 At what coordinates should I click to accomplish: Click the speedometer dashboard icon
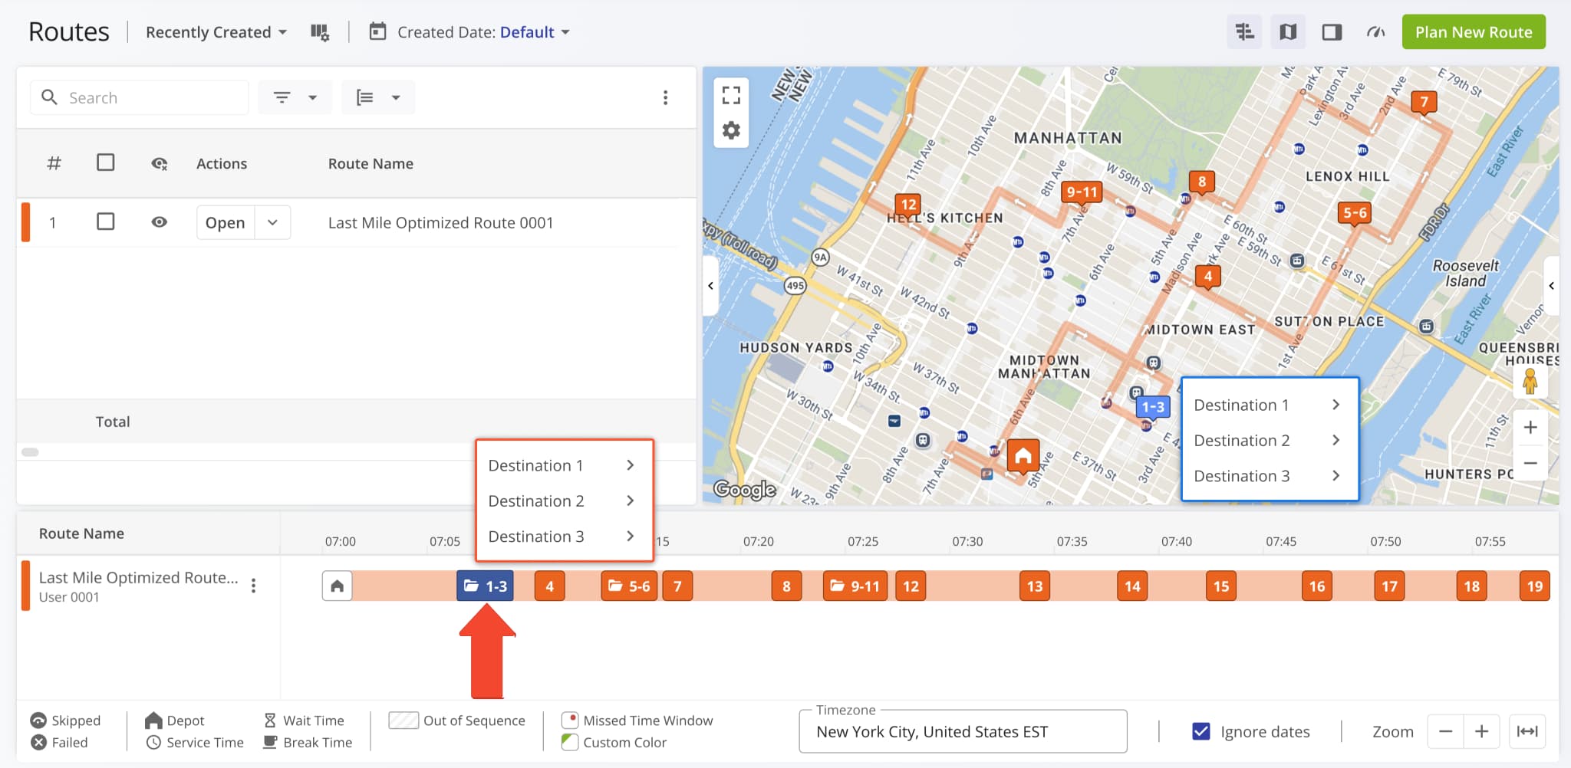coord(1375,32)
